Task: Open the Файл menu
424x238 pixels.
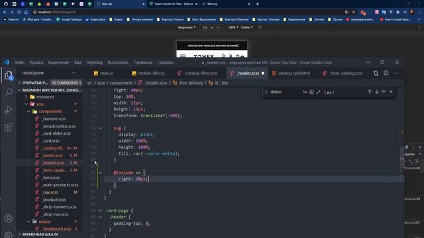Action: [19, 62]
